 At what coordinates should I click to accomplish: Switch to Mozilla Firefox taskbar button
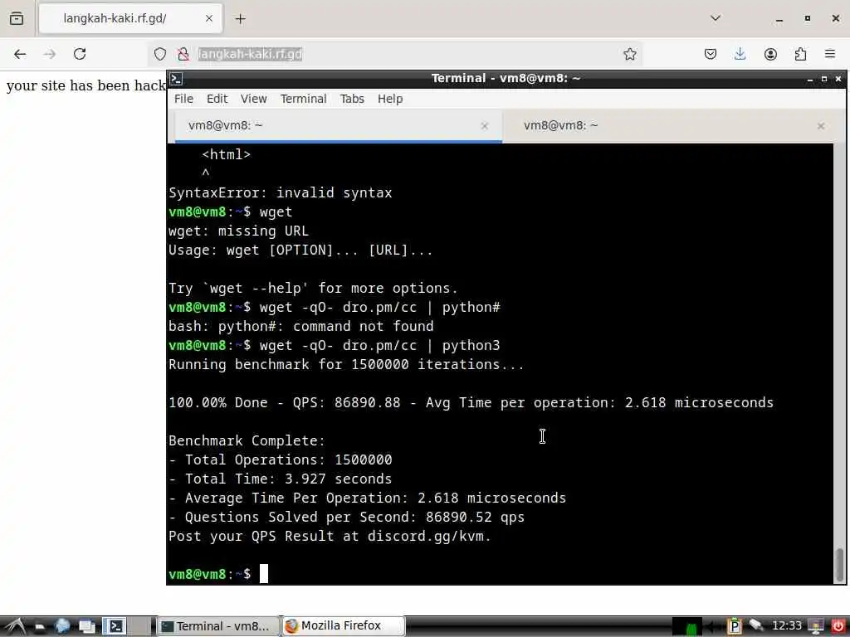[x=343, y=625]
